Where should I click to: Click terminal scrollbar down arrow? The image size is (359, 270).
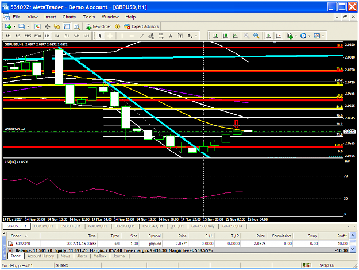(353, 249)
